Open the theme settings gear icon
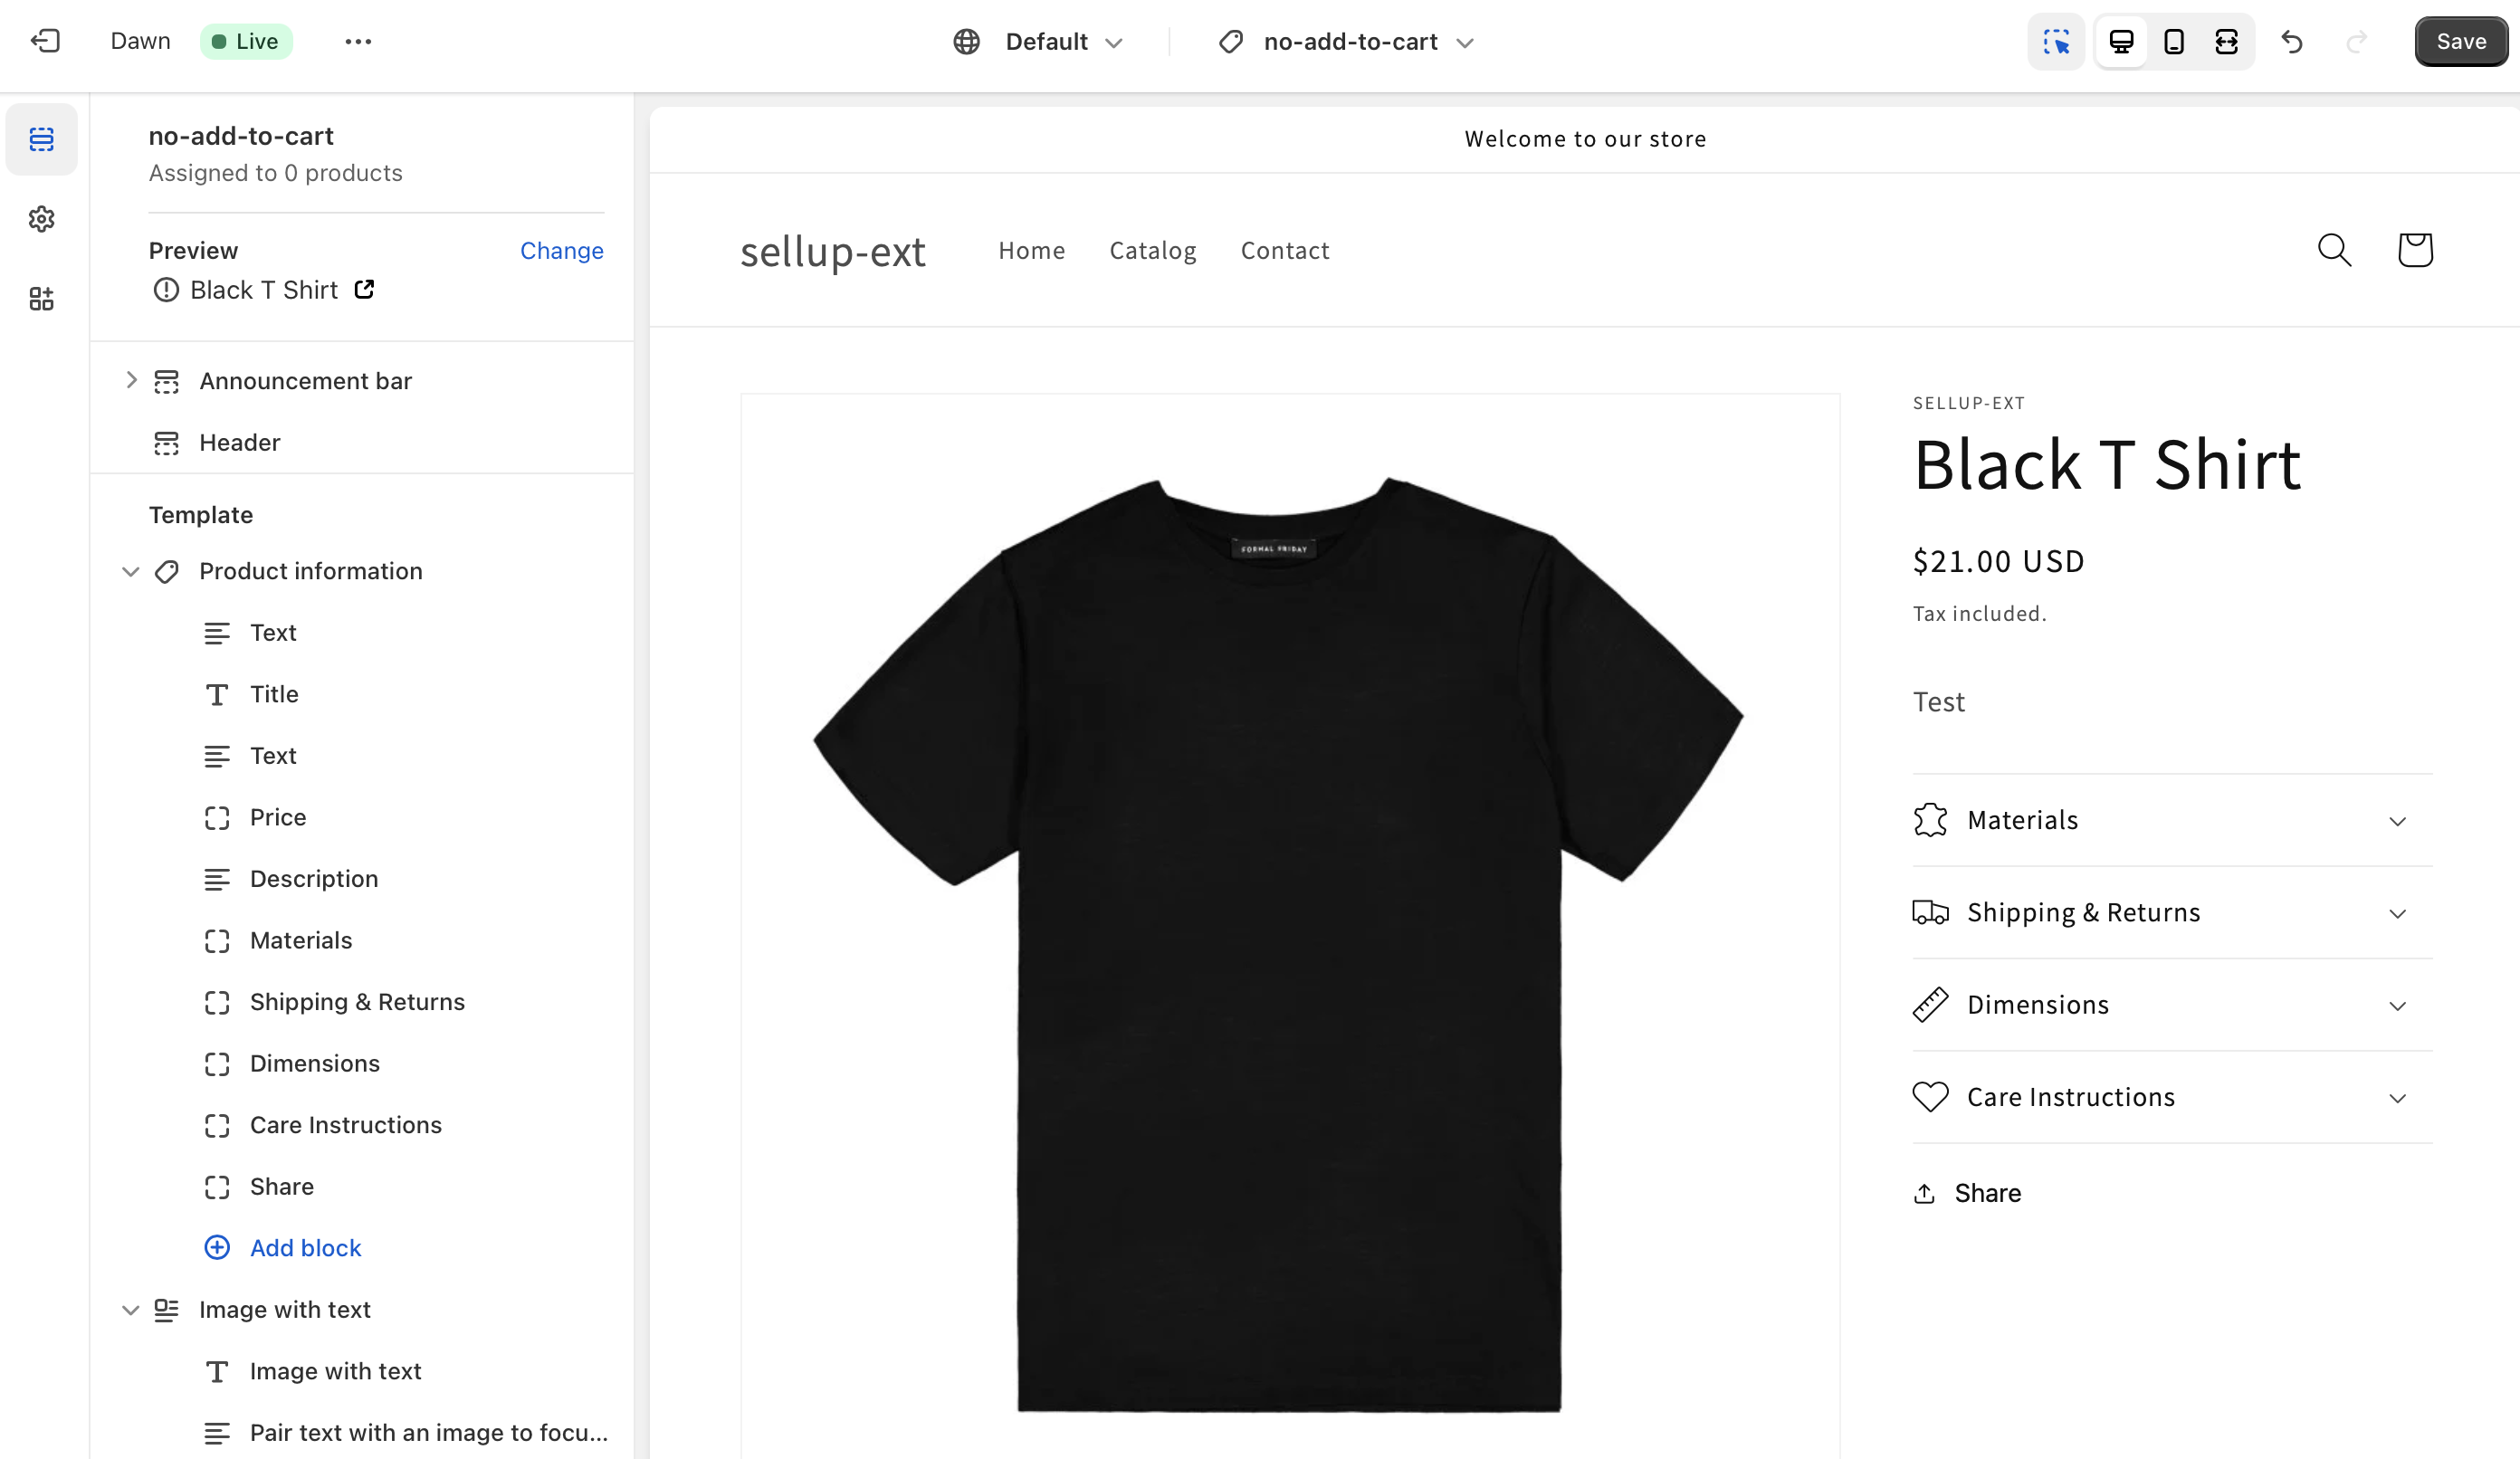Screen dimensions: 2520x1459 coord(41,219)
